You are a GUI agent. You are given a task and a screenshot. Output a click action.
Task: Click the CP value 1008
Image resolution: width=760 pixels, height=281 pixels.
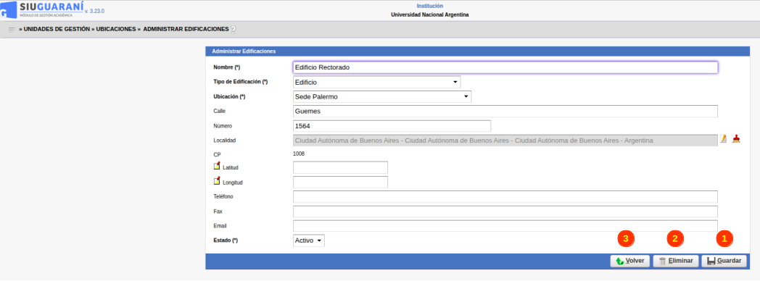[x=299, y=154]
